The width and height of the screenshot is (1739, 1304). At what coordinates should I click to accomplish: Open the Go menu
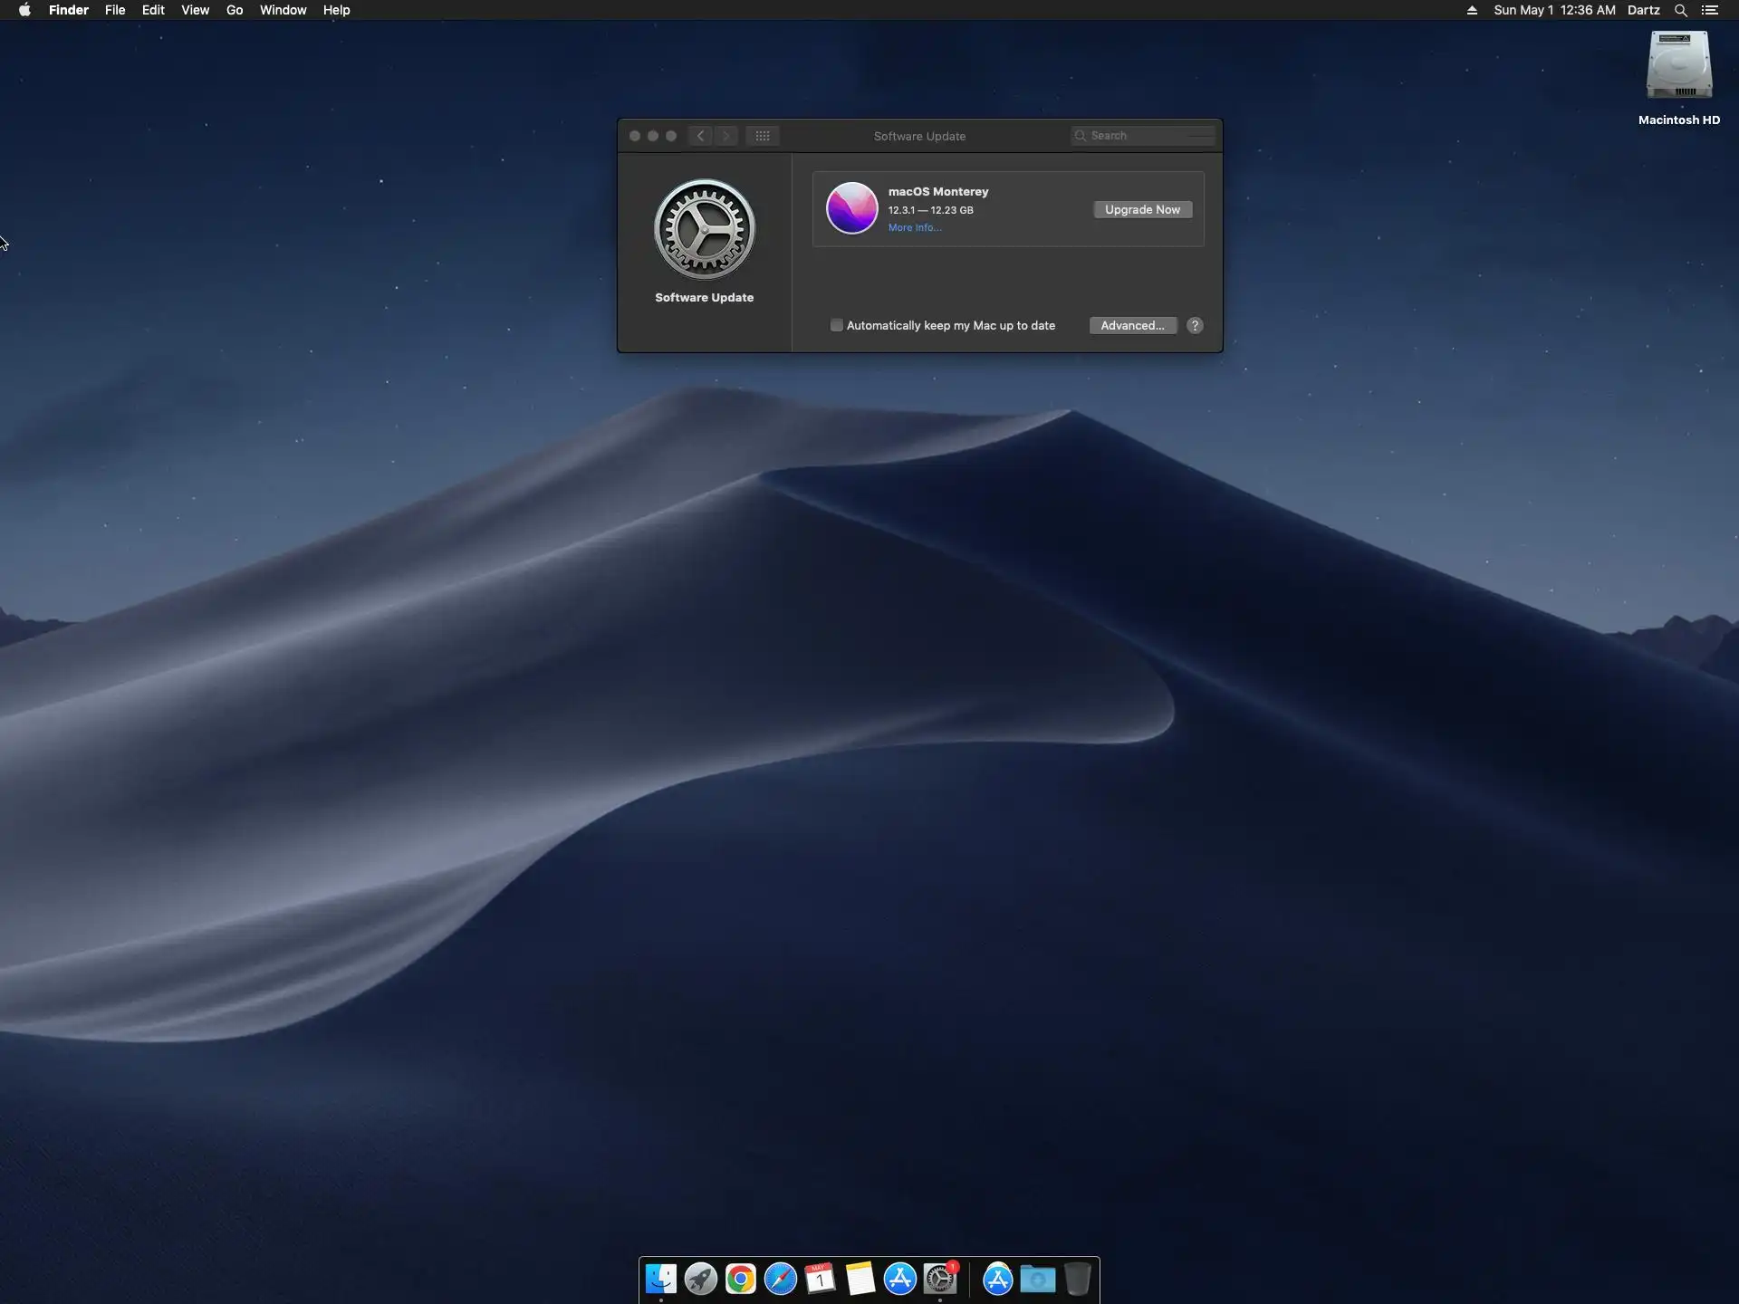click(235, 10)
